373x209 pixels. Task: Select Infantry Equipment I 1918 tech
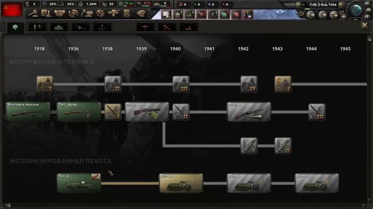tap(45, 84)
